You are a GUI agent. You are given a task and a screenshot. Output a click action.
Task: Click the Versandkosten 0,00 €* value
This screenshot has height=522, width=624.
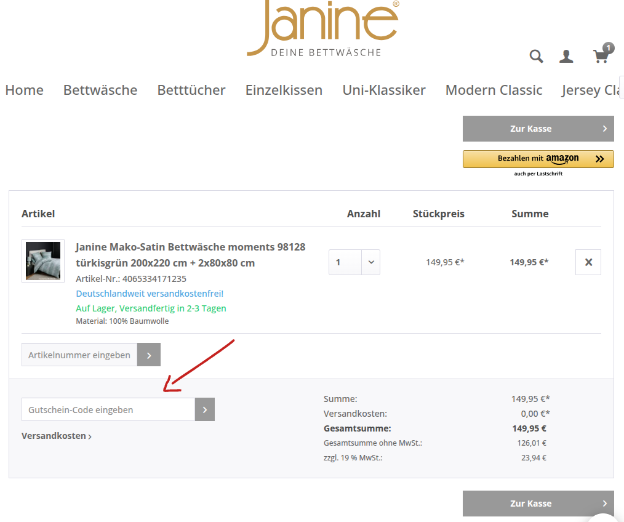tap(535, 414)
